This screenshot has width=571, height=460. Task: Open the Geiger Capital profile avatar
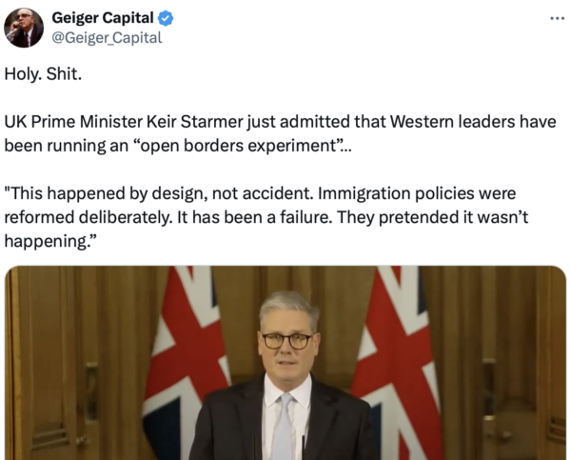point(25,27)
